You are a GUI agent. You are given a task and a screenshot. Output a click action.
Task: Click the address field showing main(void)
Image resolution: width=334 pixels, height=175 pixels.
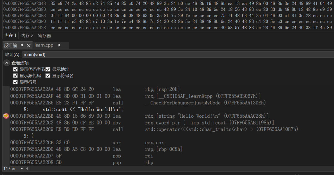point(178,55)
